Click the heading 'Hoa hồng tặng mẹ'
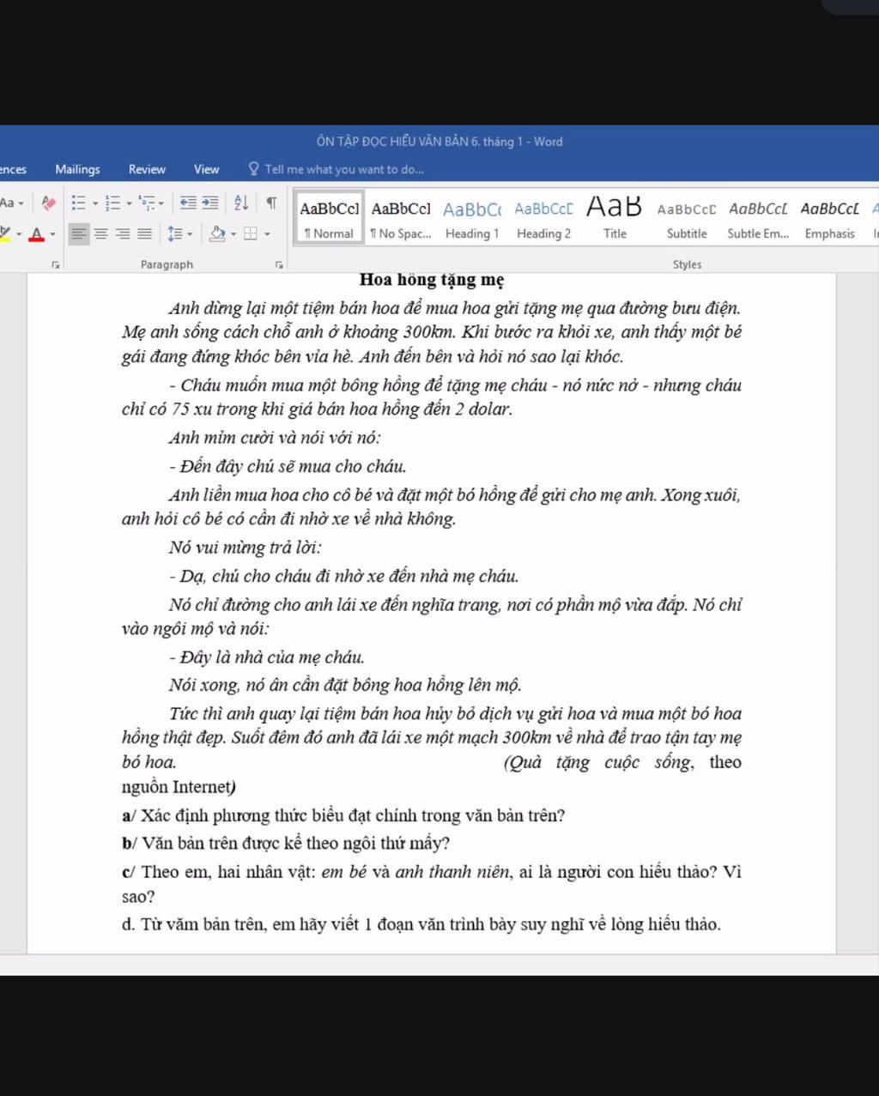 [432, 279]
